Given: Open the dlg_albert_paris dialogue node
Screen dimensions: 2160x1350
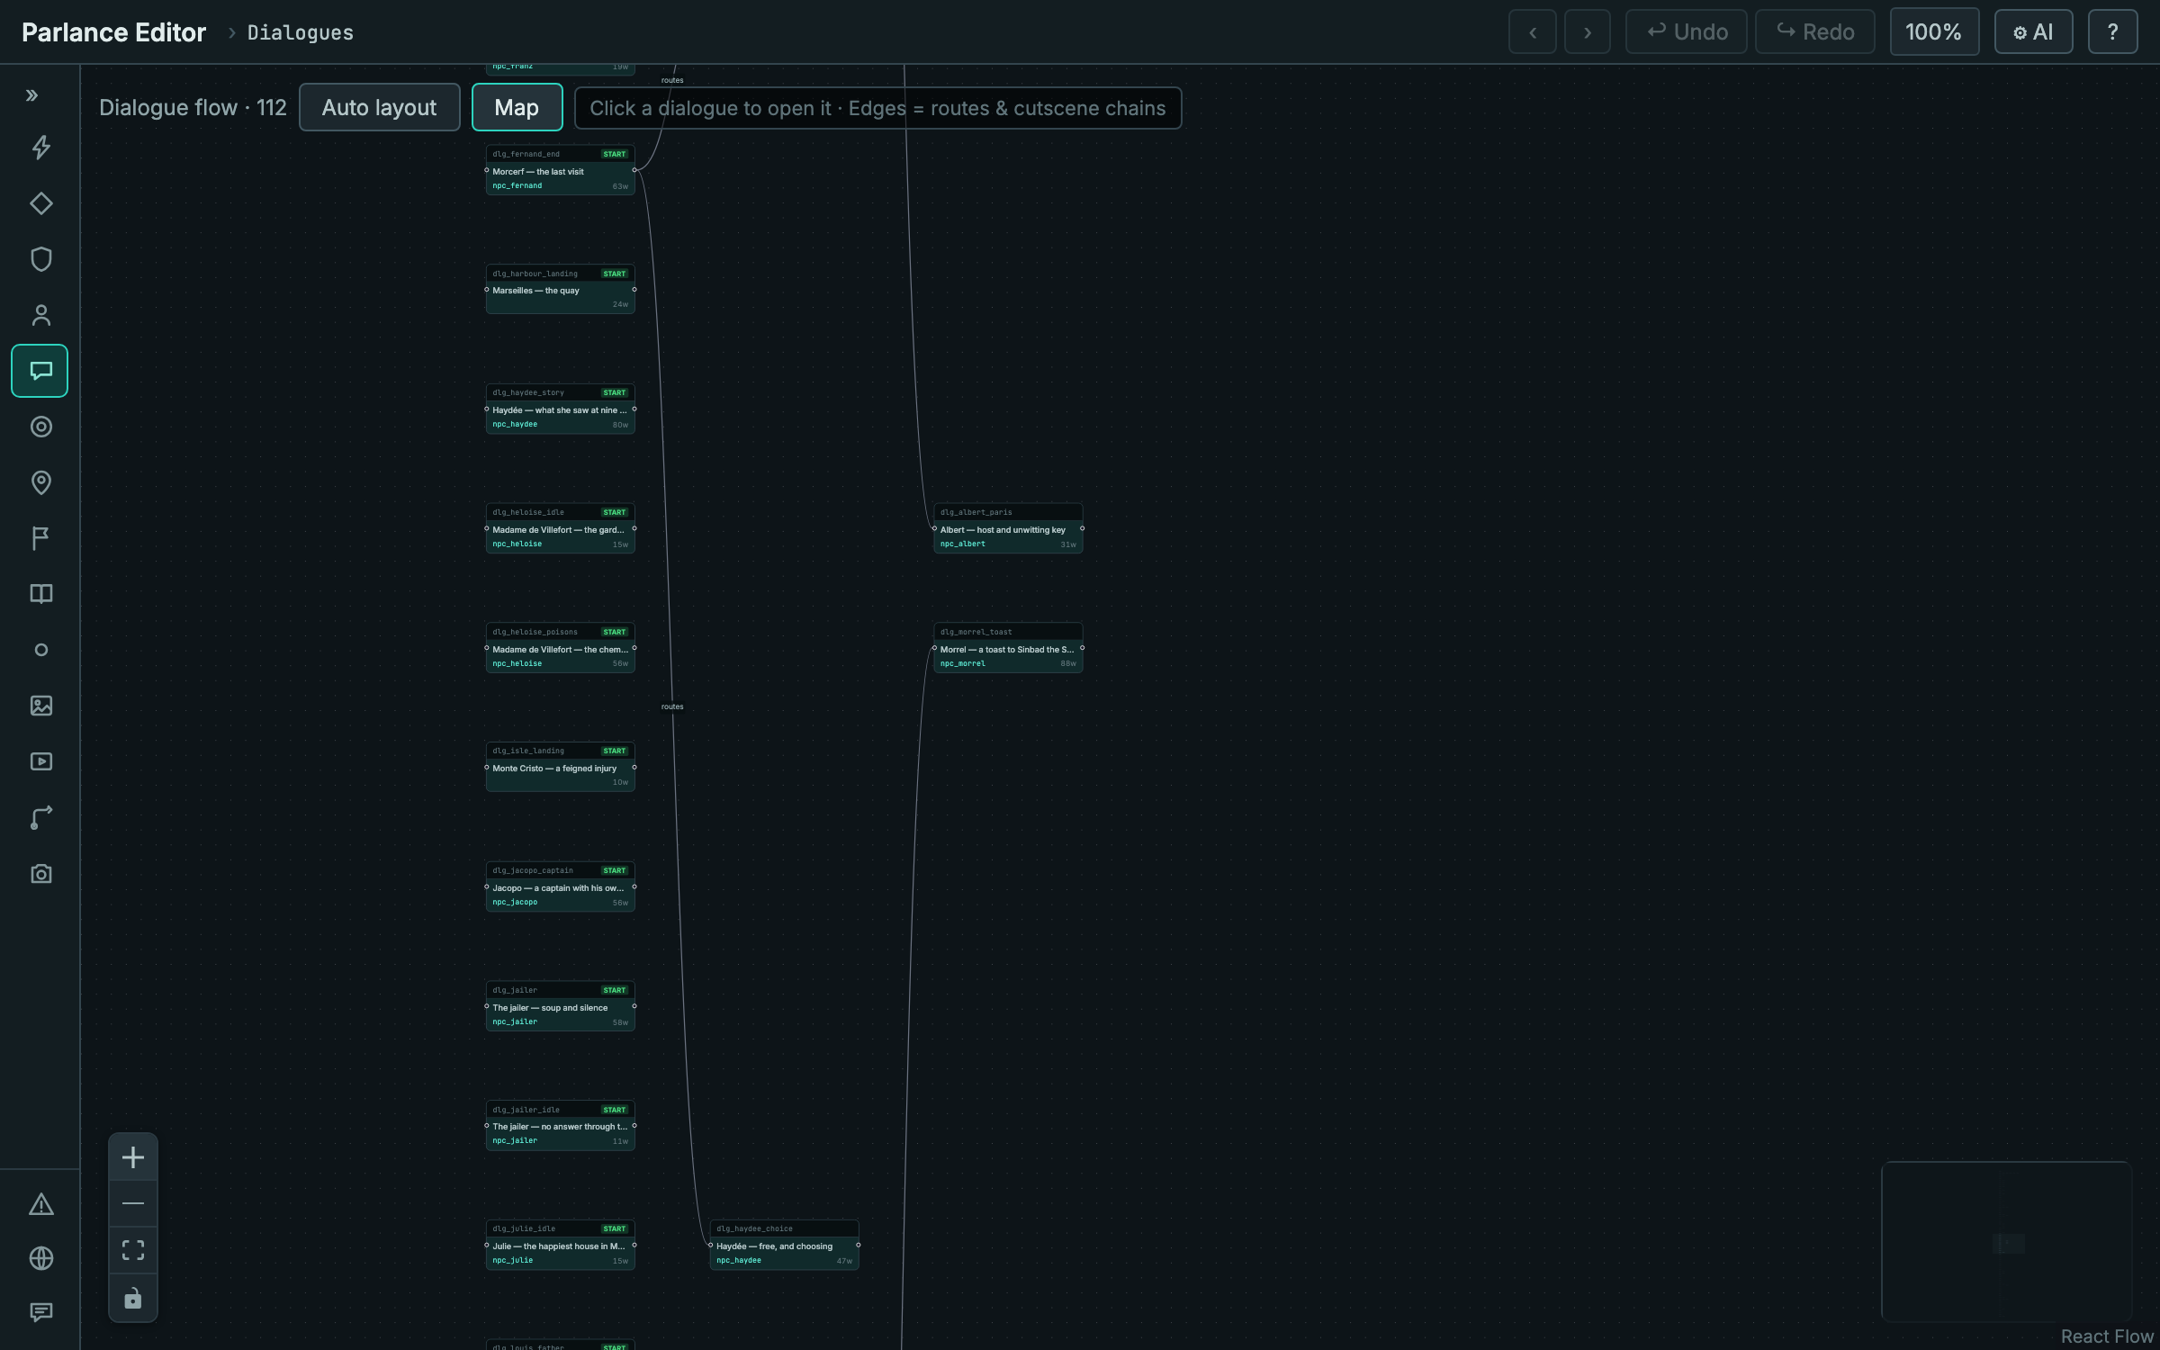Looking at the screenshot, I should pyautogui.click(x=1008, y=528).
